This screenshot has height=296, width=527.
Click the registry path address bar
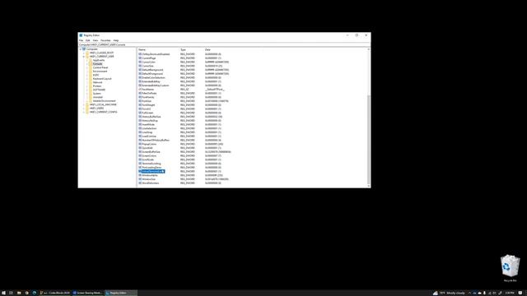coord(224,44)
